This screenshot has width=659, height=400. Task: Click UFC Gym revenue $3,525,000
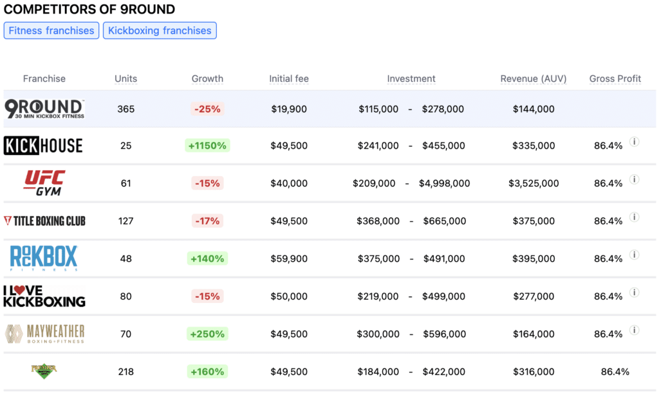point(534,183)
